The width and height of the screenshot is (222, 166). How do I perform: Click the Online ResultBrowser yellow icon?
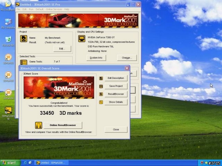pos(39,125)
